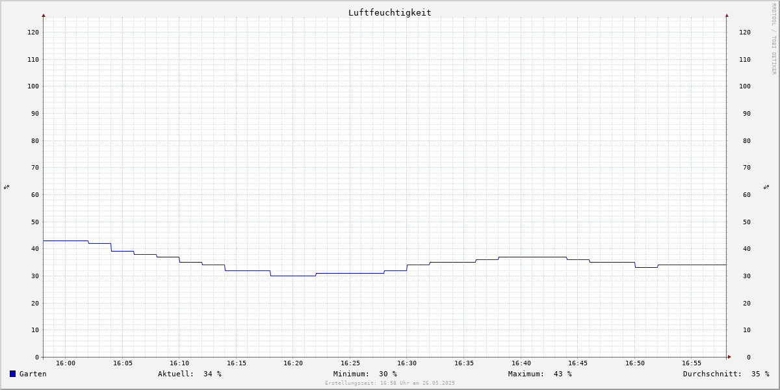
Task: Click the left percent unit axis label
Action: [6, 187]
